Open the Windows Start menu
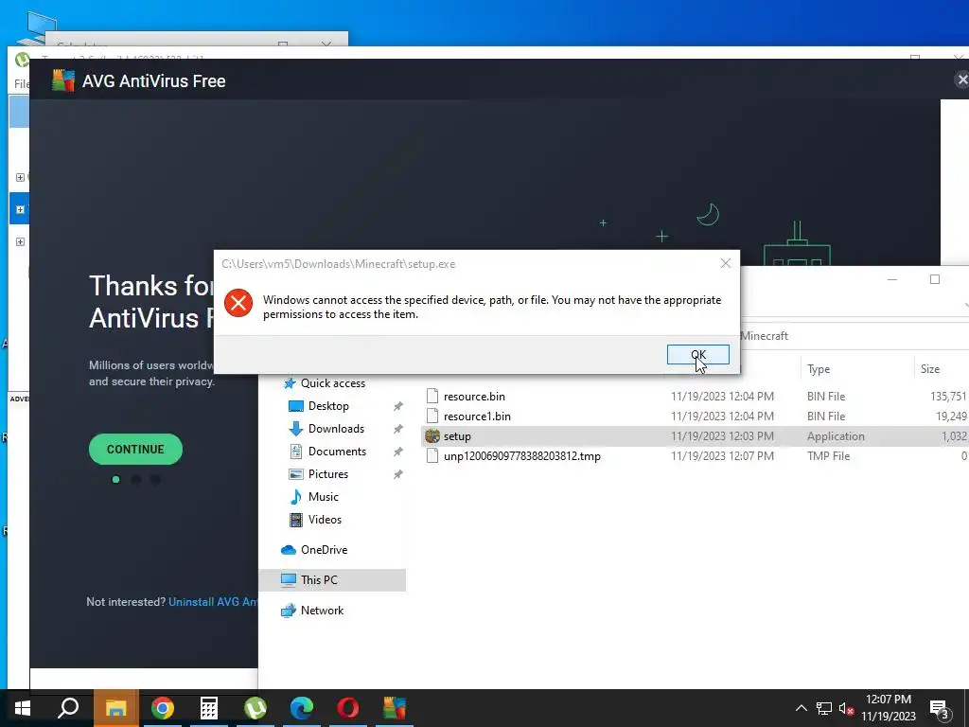The width and height of the screenshot is (969, 727). 23,708
